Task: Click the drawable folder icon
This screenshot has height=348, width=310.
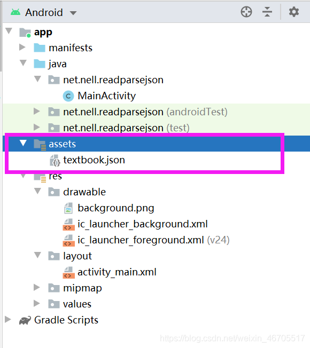Action: pos(54,192)
